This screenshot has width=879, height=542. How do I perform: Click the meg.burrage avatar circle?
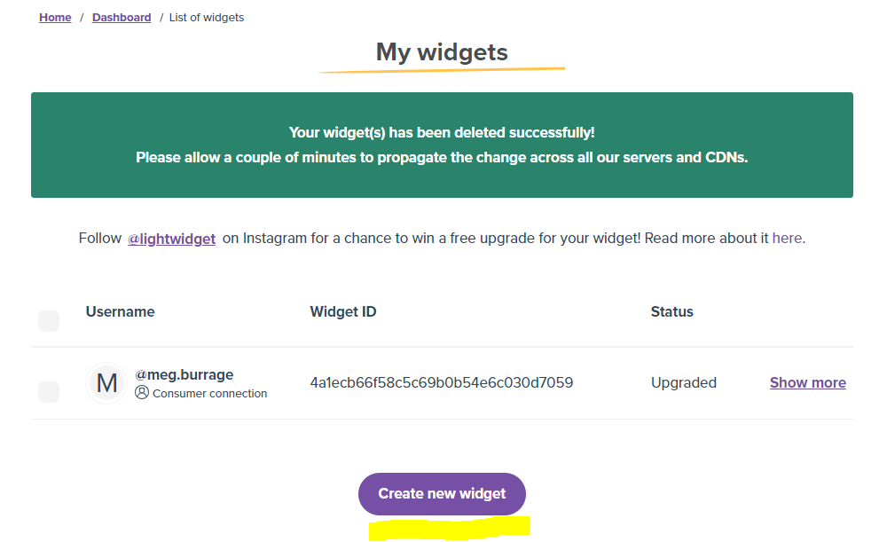pyautogui.click(x=106, y=383)
